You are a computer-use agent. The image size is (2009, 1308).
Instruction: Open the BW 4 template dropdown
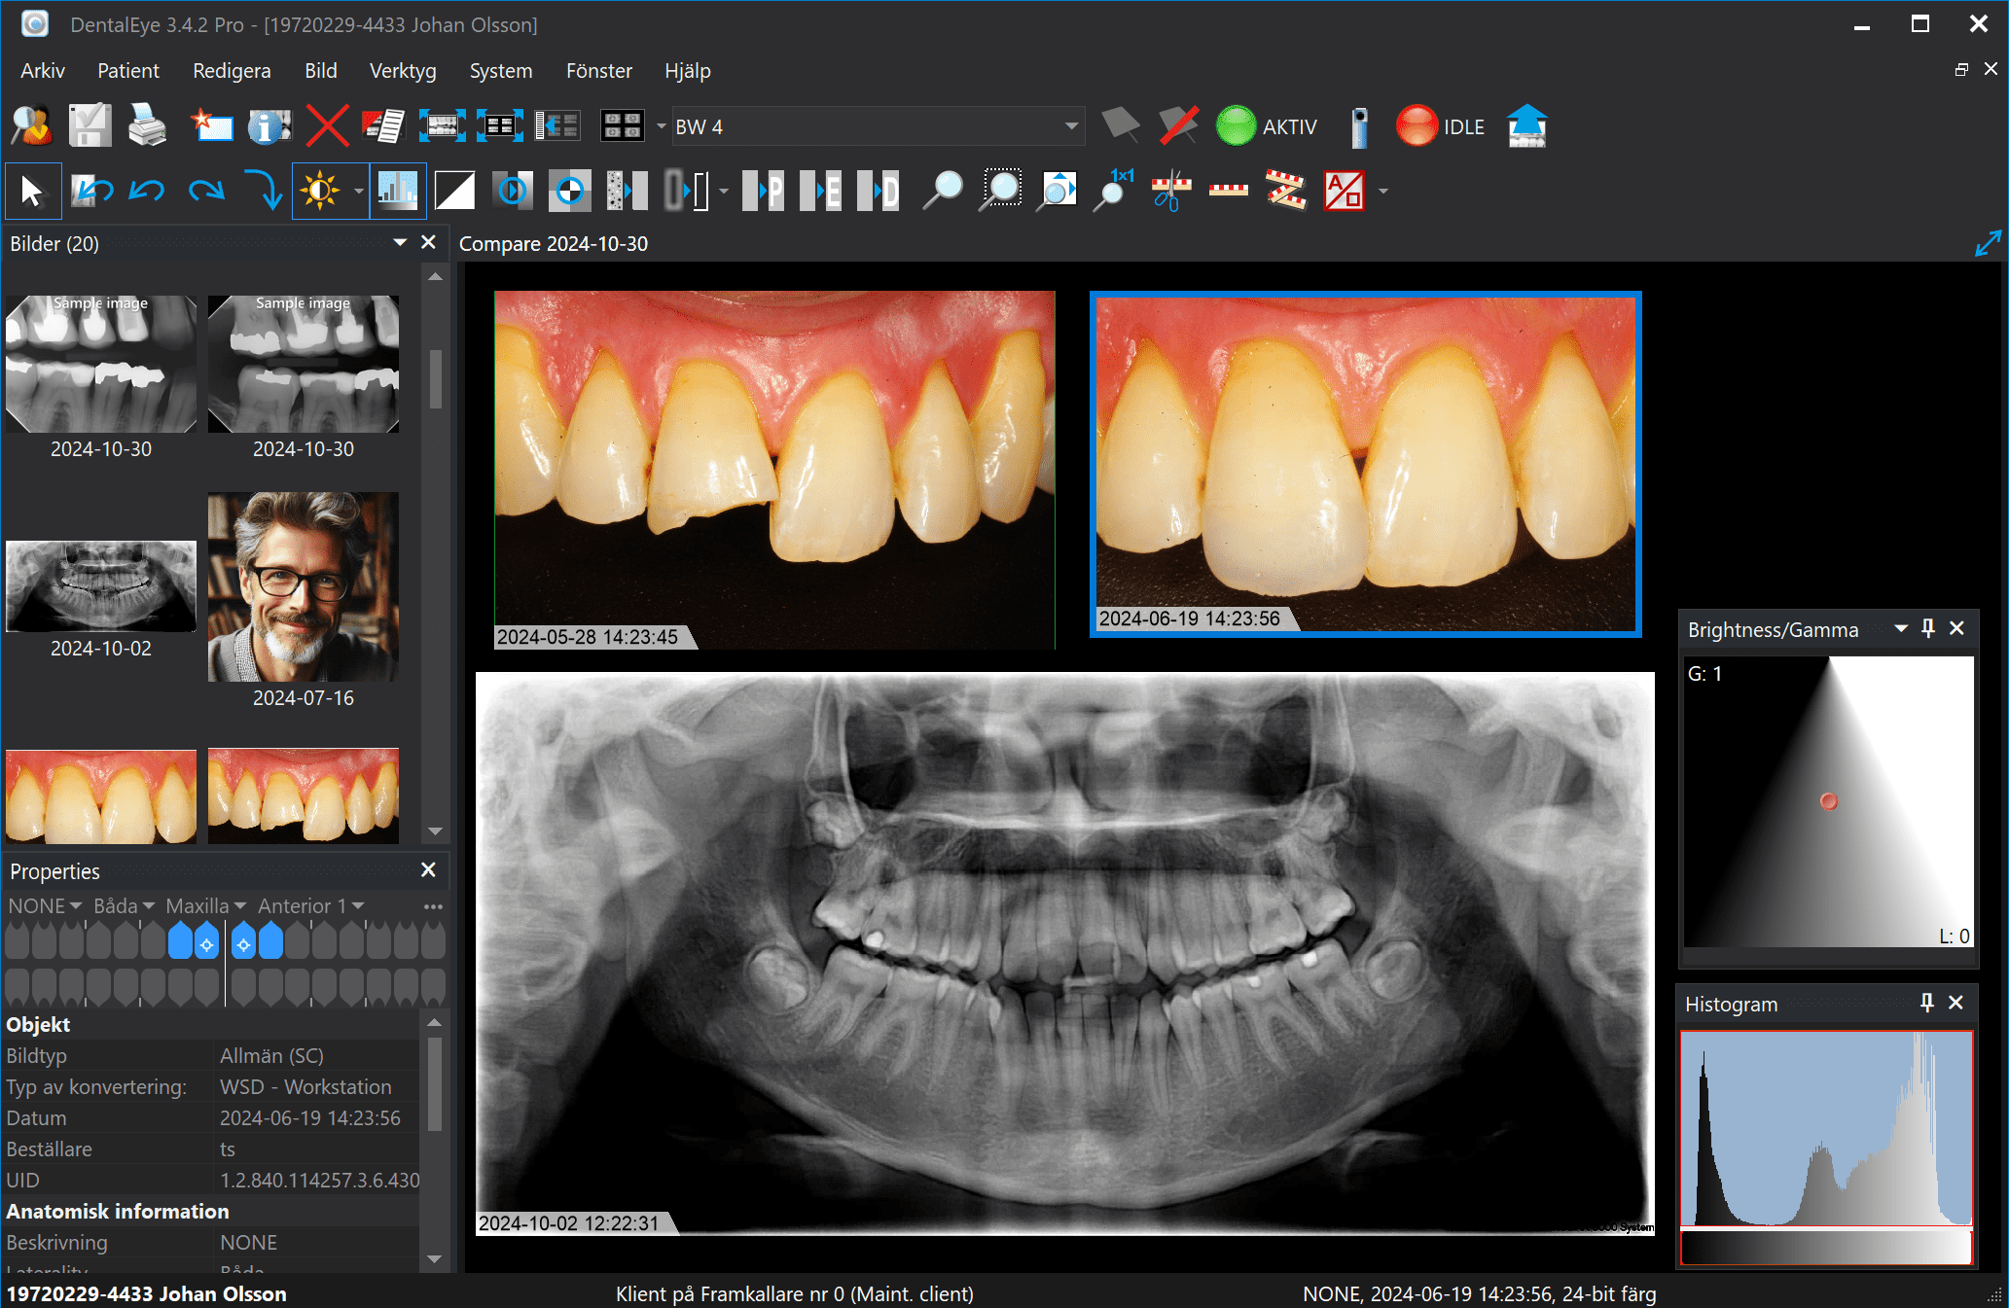coord(1070,126)
